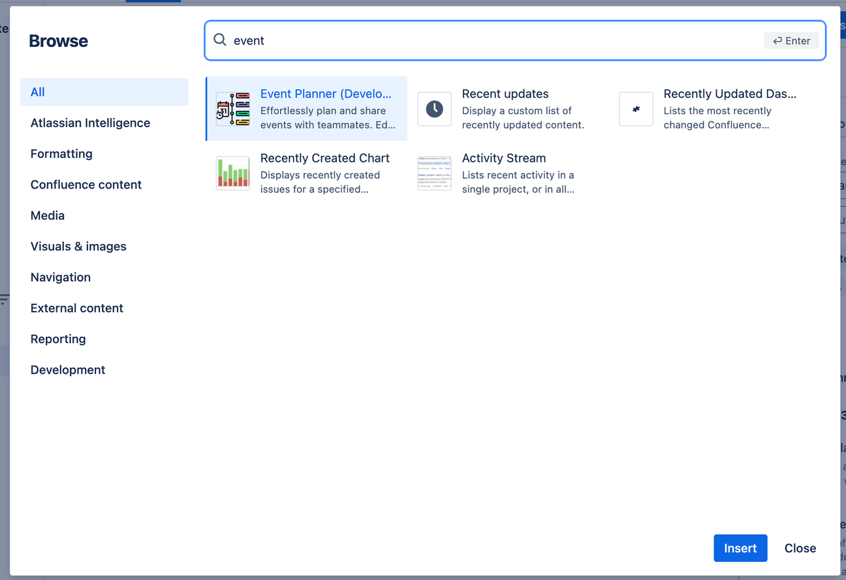Image resolution: width=846 pixels, height=580 pixels.
Task: Choose the Media category
Action: point(48,215)
